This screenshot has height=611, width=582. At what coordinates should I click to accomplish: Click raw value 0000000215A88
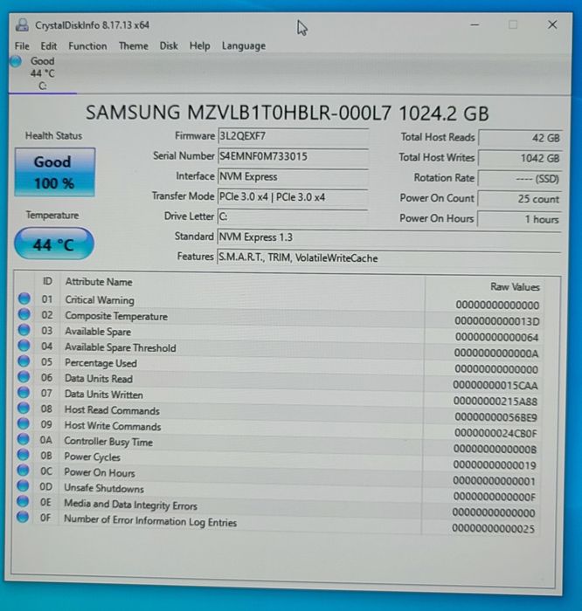495,402
